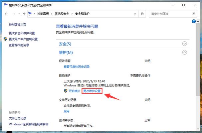Maximize the control panel window
Viewport: 202px width, 133px height.
(184, 5)
